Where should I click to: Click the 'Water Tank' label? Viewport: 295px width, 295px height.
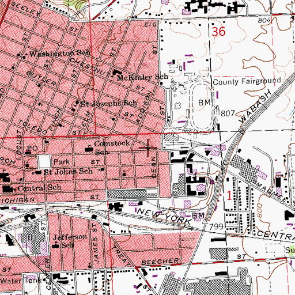(x=21, y=281)
